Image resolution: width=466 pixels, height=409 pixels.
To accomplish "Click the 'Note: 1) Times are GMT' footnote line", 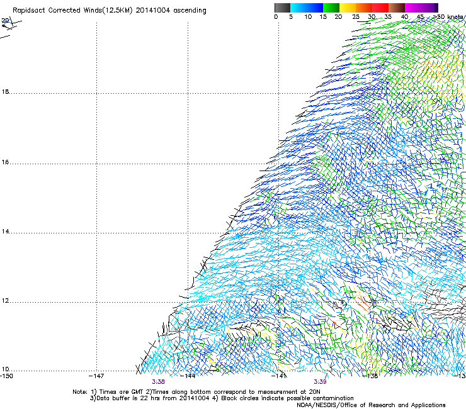I will [x=196, y=392].
